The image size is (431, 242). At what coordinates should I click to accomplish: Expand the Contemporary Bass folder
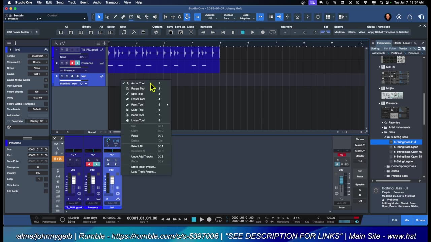tap(385, 166)
